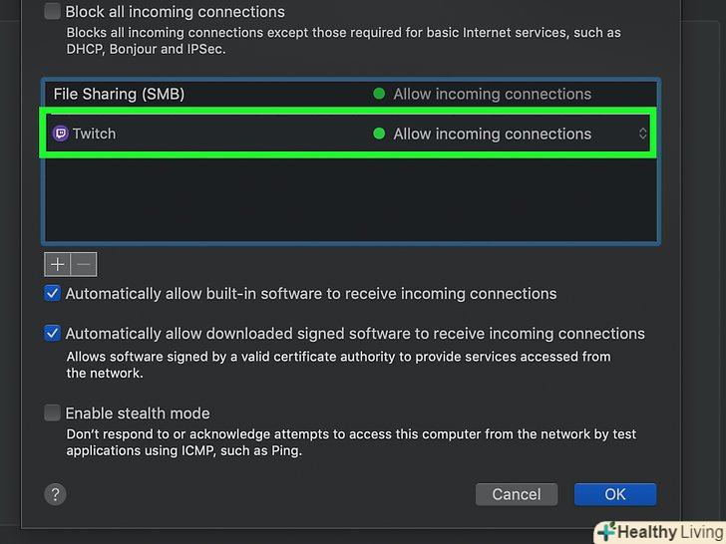Click the Twitch app icon
Viewport: 726px width, 544px height.
click(61, 134)
